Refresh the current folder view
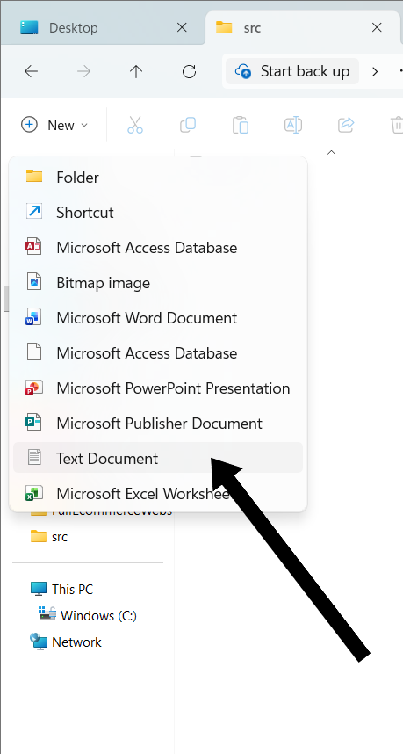Image resolution: width=403 pixels, height=754 pixels. (190, 72)
